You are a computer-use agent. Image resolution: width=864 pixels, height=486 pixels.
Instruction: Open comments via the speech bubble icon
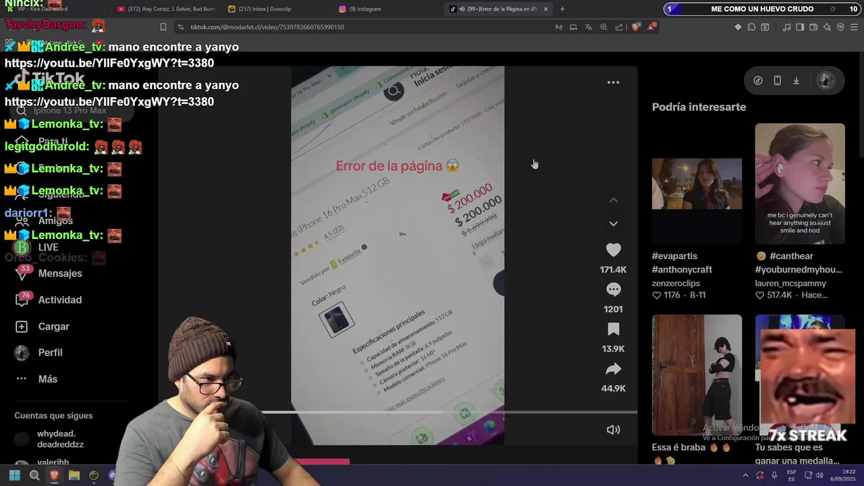[613, 290]
